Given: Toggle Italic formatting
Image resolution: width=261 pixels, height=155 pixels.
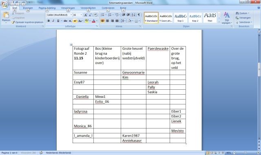Looking at the screenshot, I should pyautogui.click(x=53, y=21).
